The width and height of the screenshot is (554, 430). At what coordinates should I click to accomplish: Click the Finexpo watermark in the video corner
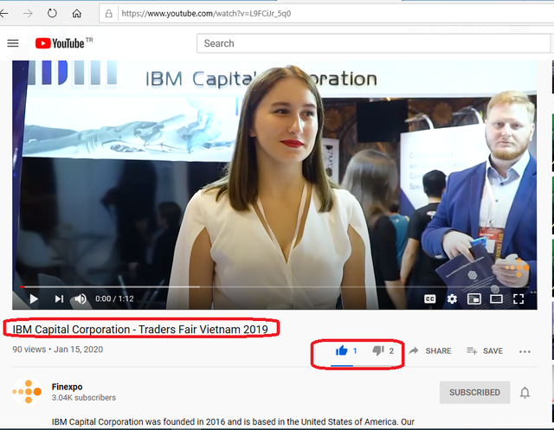tap(518, 267)
